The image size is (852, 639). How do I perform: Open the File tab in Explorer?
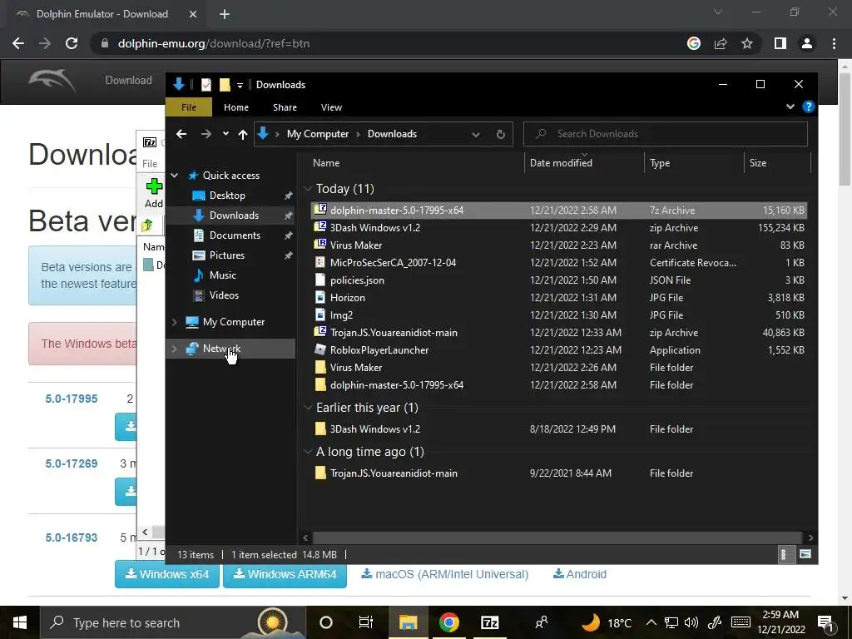point(189,107)
